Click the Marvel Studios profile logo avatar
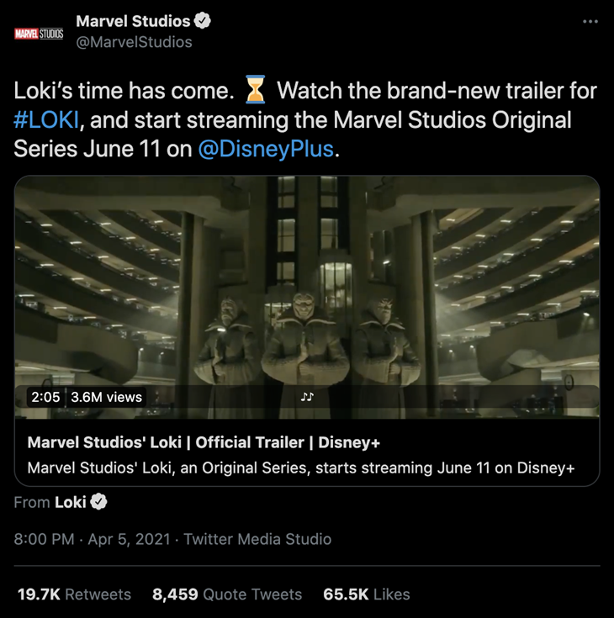The height and width of the screenshot is (618, 614). click(39, 34)
